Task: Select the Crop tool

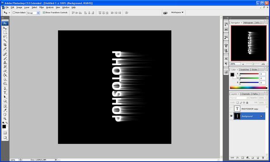Action: (5, 45)
